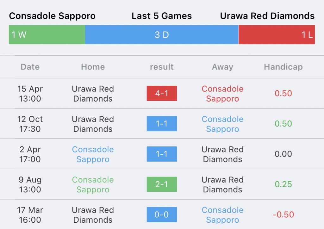Click the Away column header
The image size is (324, 229).
click(x=222, y=67)
